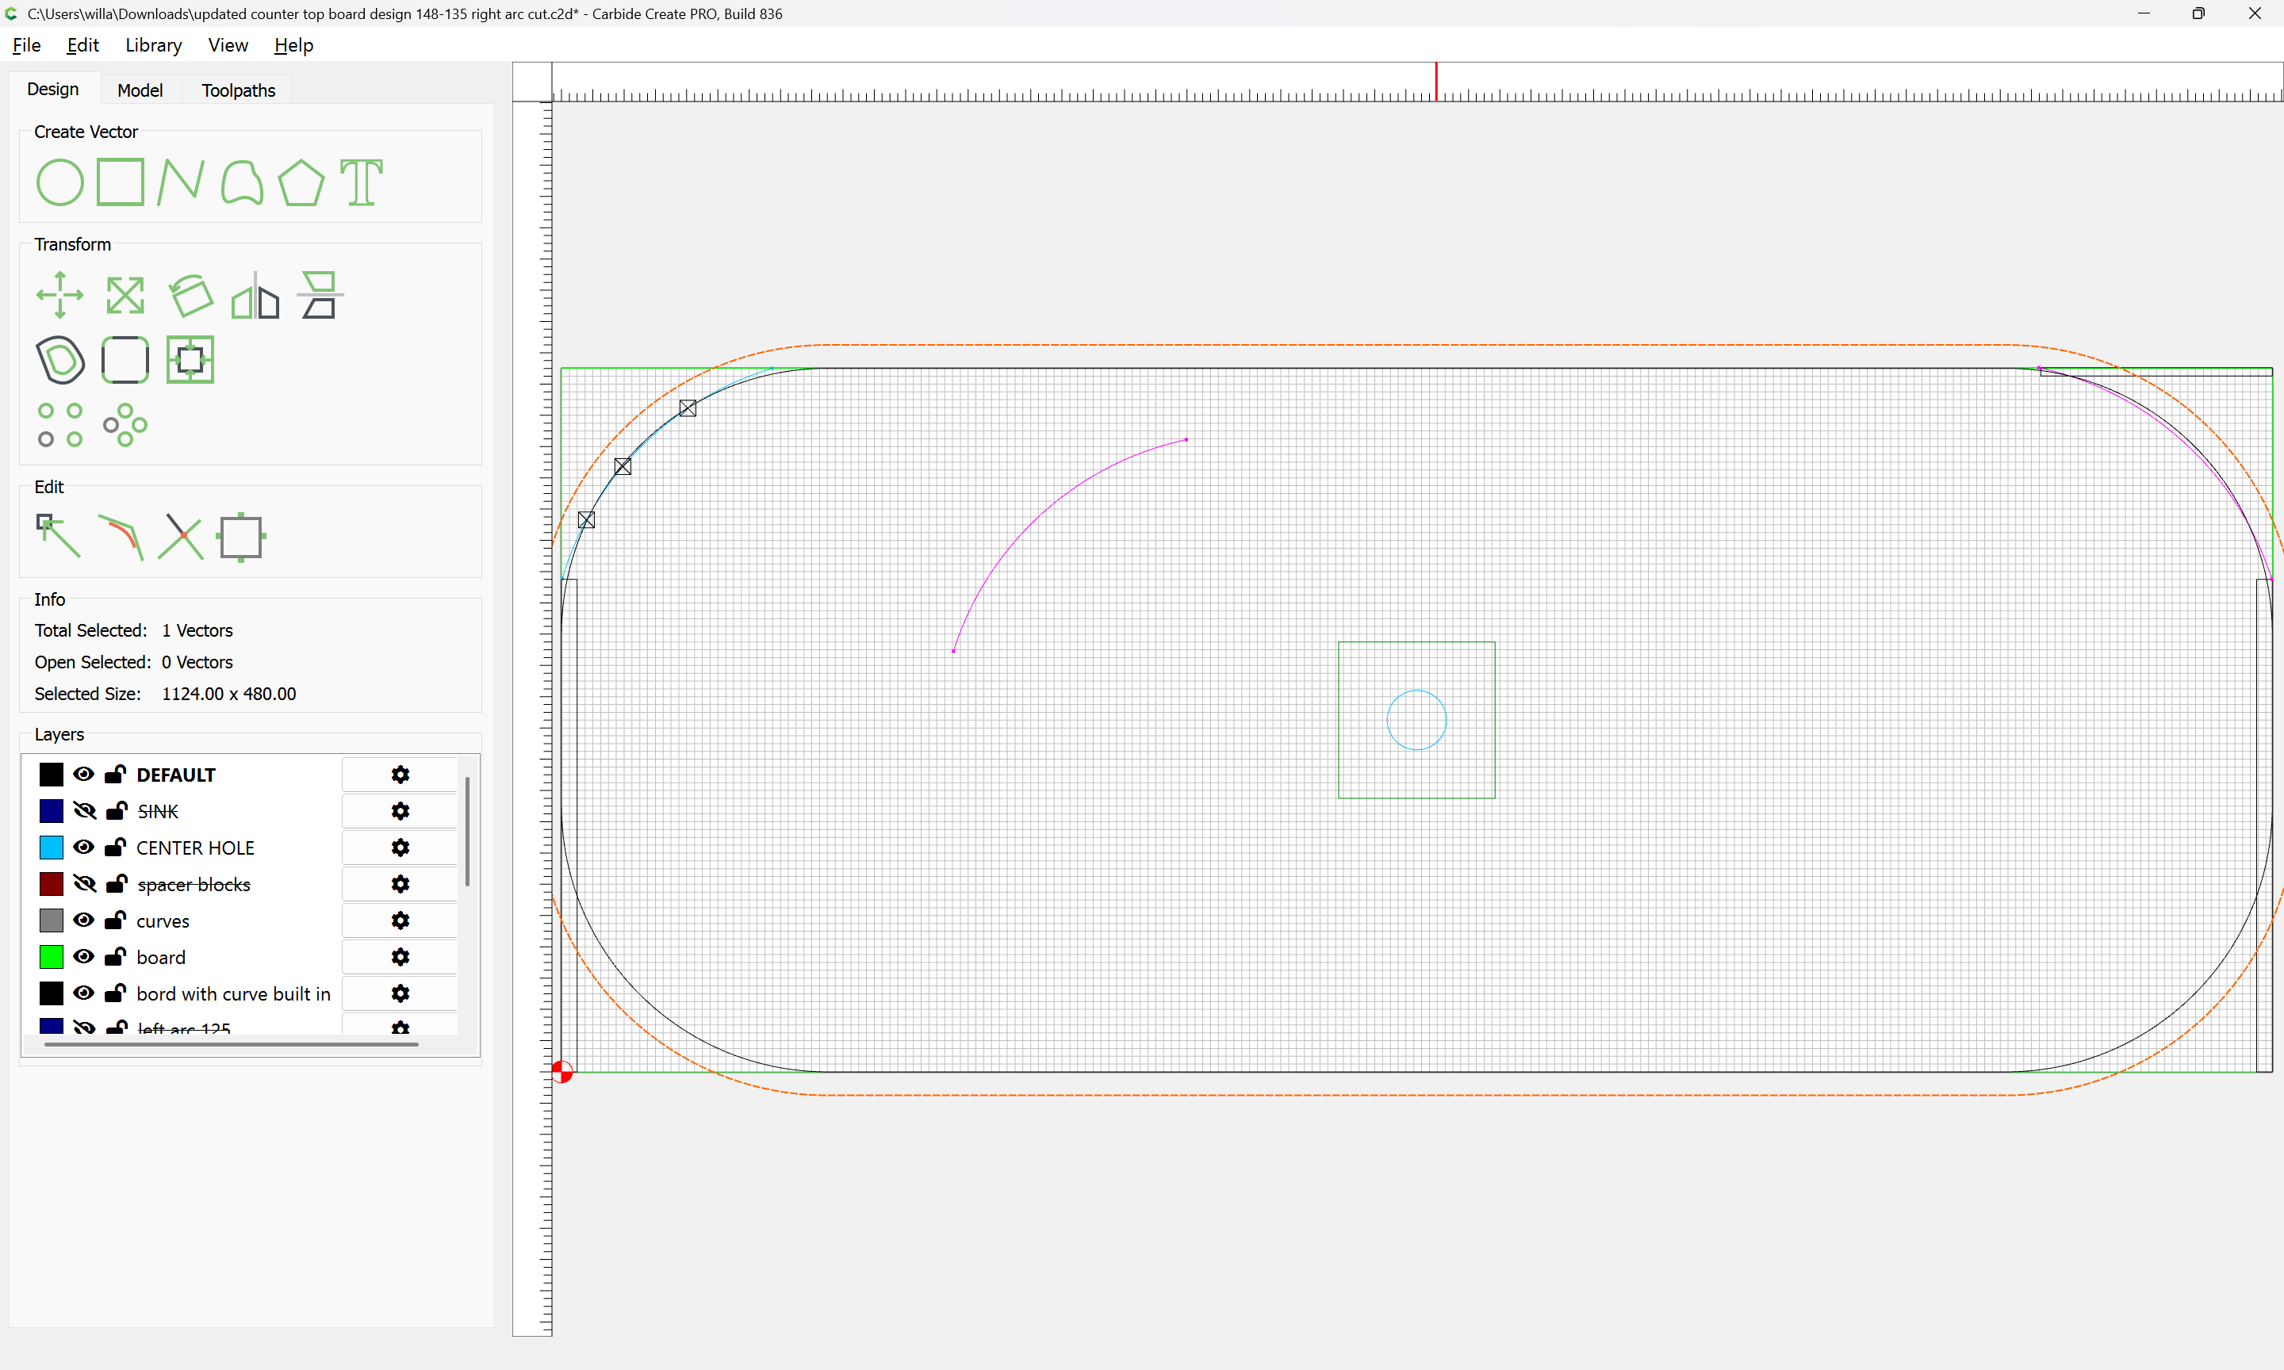
Task: Choose the Polyline drawing tool
Action: tap(180, 182)
